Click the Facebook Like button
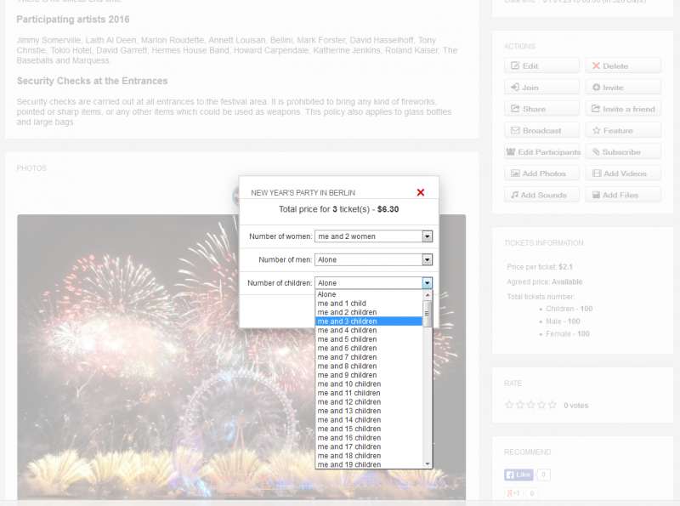Viewport: 680px width, 506px height. pyautogui.click(x=518, y=475)
